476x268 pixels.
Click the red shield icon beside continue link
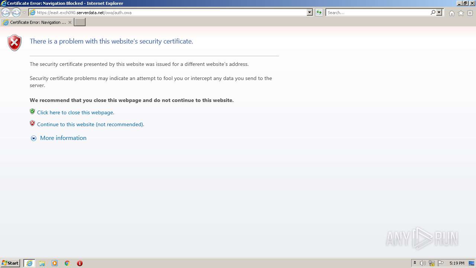point(32,124)
